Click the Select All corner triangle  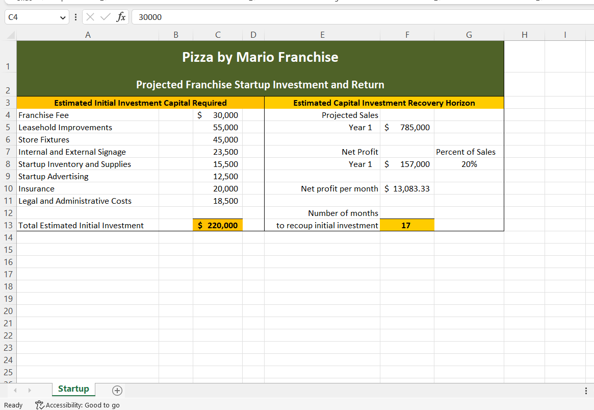[11, 35]
